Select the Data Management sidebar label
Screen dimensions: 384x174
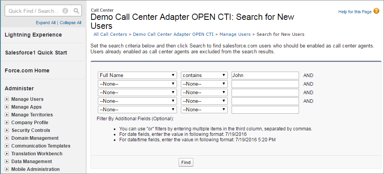(x=32, y=162)
